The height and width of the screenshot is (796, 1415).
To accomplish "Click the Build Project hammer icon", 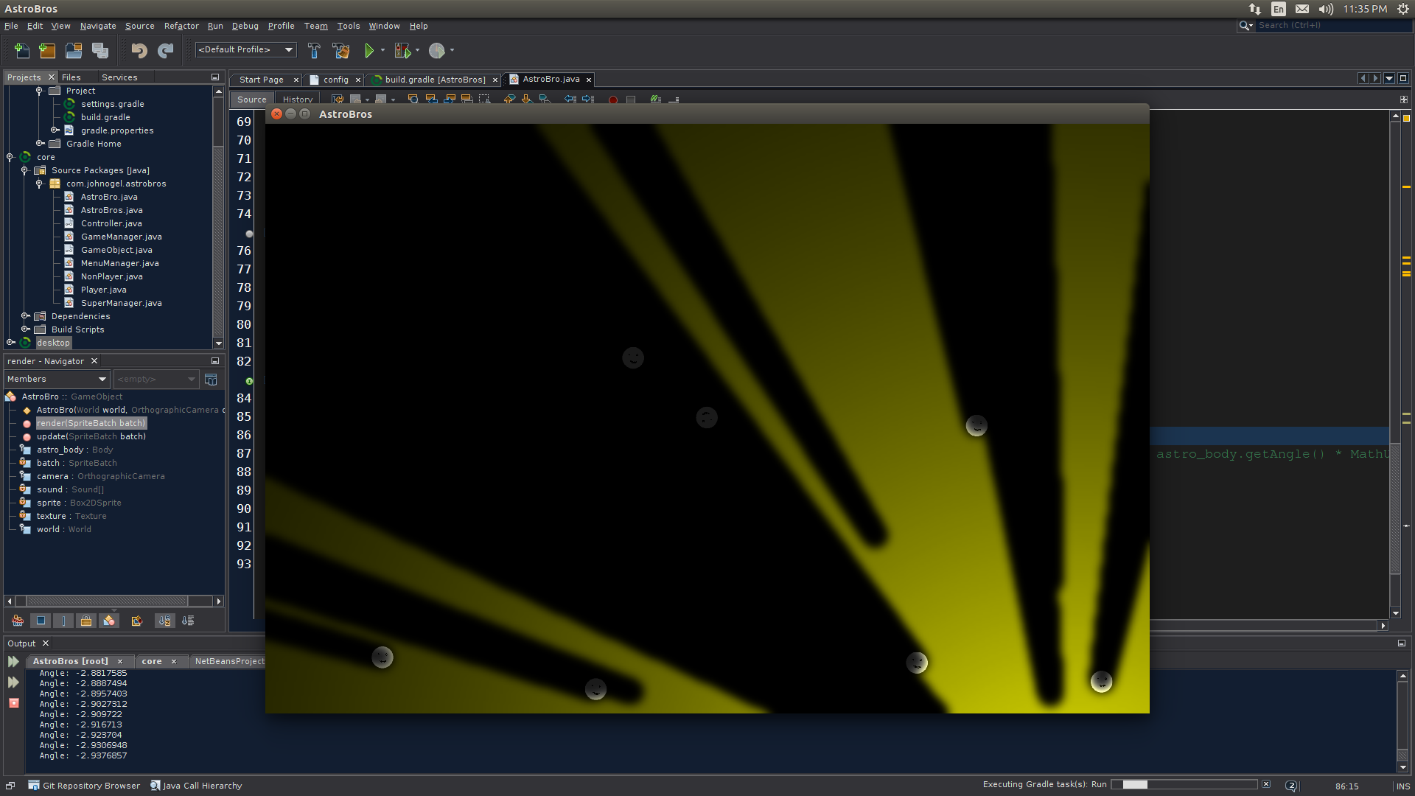I will pyautogui.click(x=314, y=50).
